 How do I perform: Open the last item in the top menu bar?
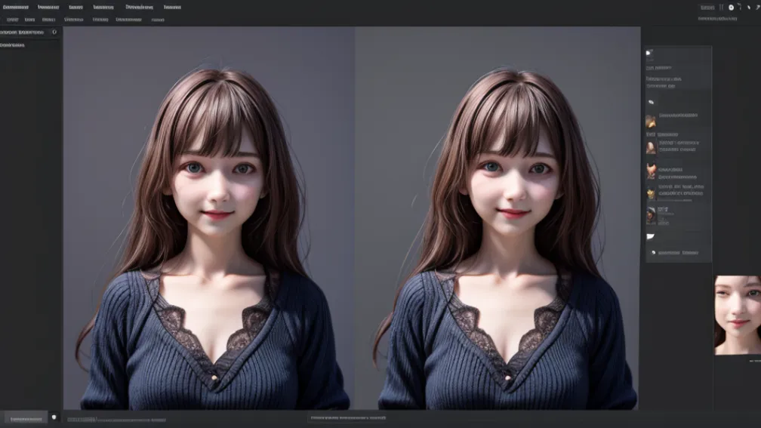click(172, 8)
